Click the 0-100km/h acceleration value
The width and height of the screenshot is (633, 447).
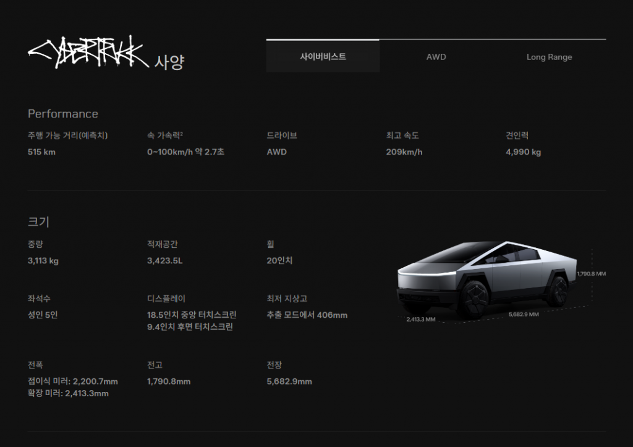[x=185, y=152]
